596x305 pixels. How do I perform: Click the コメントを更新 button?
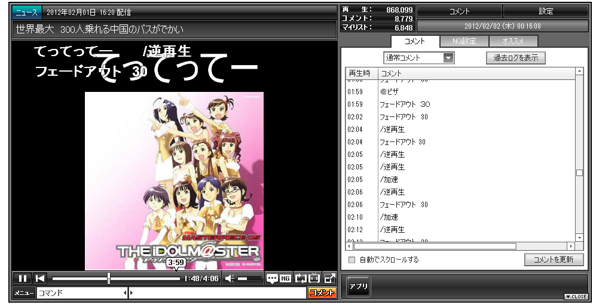[554, 260]
